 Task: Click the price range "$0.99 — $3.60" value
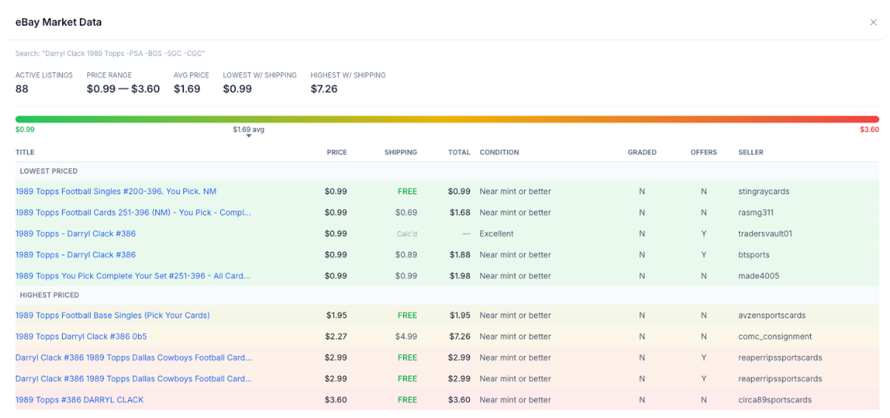(123, 89)
